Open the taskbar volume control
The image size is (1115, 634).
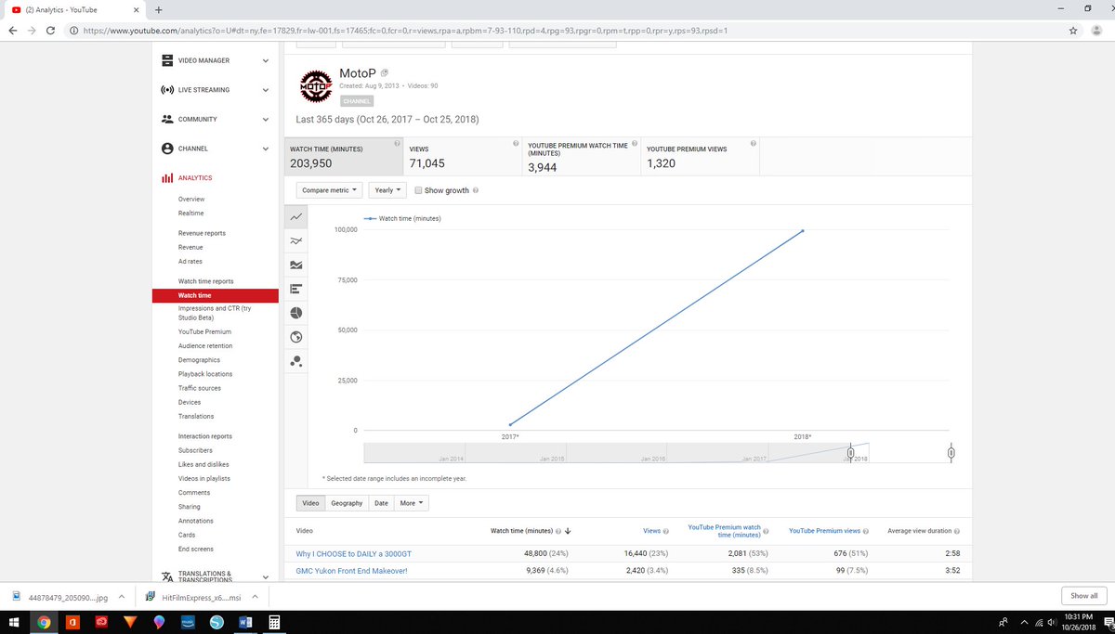[1050, 623]
